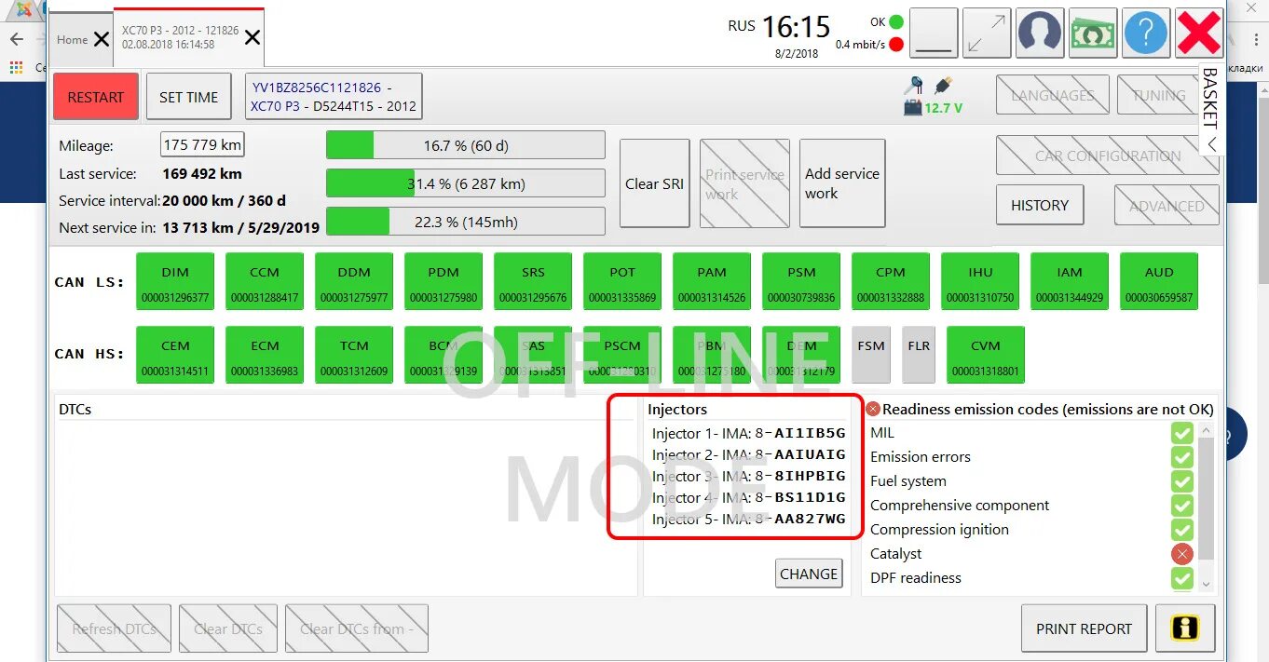The image size is (1269, 662).
Task: Open the help question mark icon
Action: click(x=1146, y=33)
